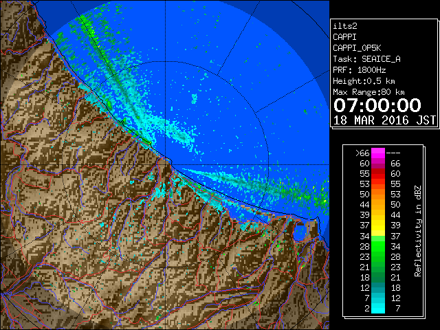
Task: Click the 07:00:00 timestamp
Action: (x=377, y=105)
